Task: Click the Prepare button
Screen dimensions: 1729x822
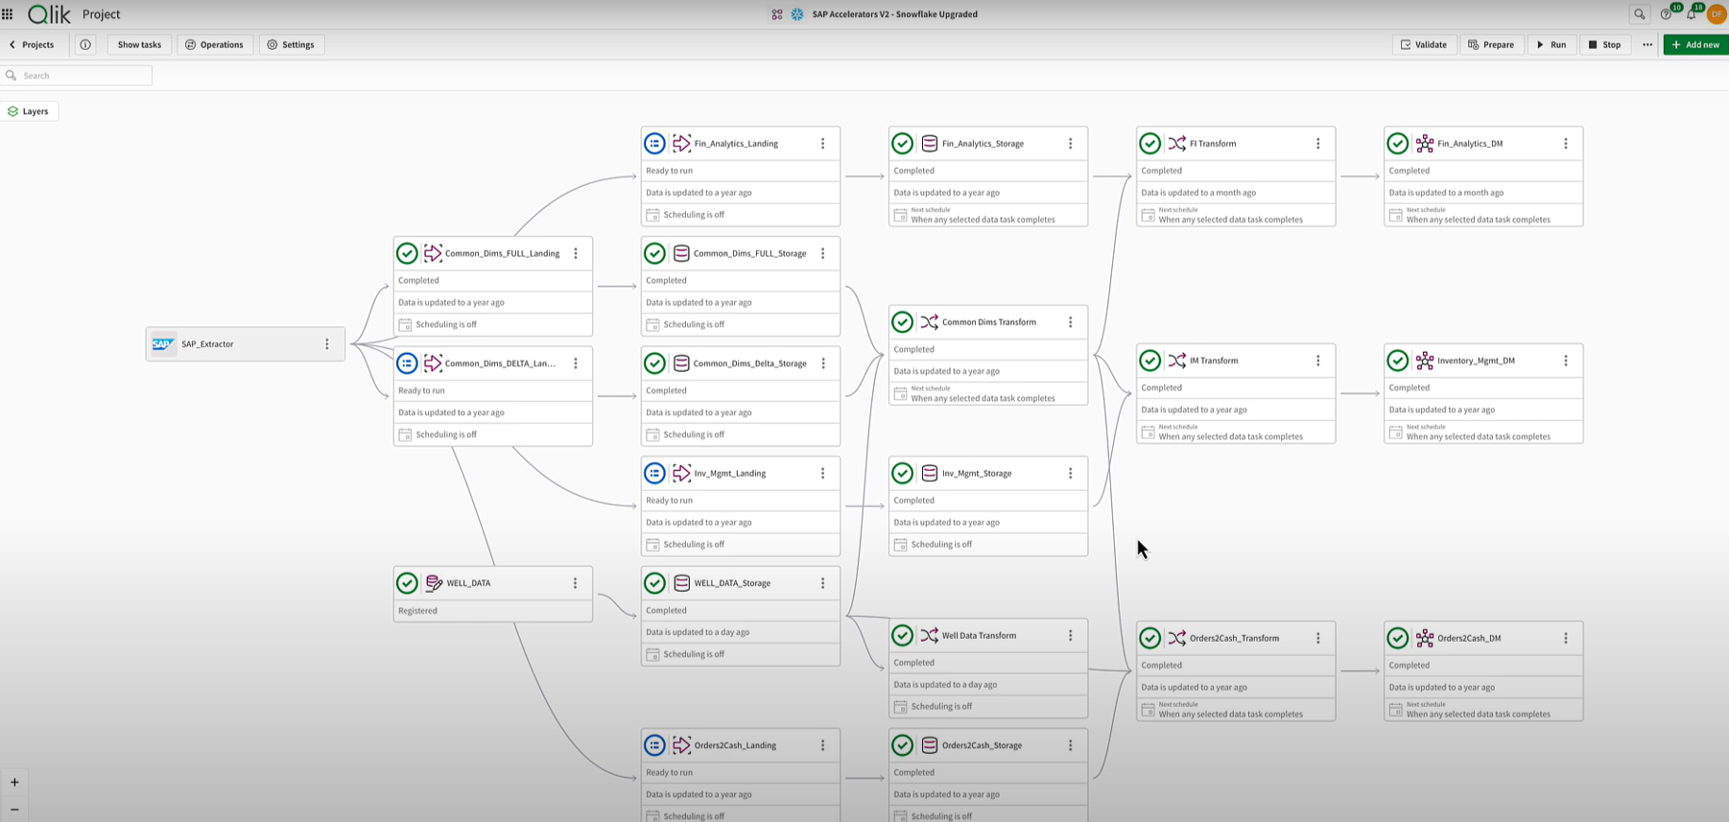Action: (1491, 45)
